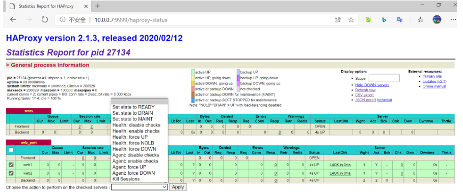Select 'Set state to DRAIN' option
463x192 pixels.
[133, 113]
